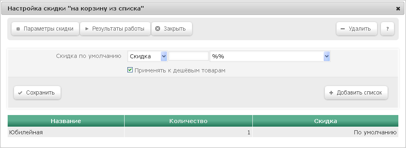Open help with the question mark button
Screen dimensions: 406x148
[x=387, y=29]
